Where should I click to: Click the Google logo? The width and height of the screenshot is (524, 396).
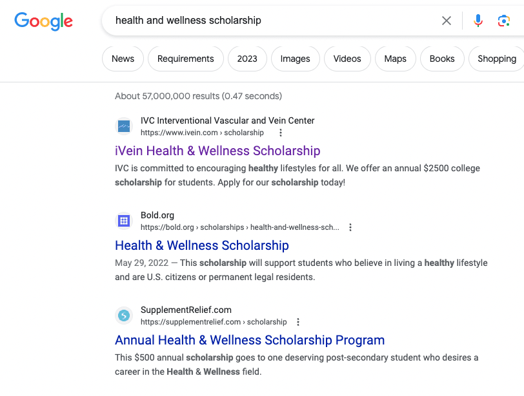[43, 21]
